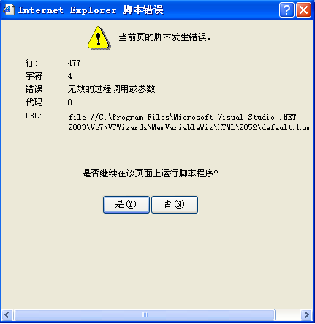Click the horizontal scrollbar thumb

point(145,314)
